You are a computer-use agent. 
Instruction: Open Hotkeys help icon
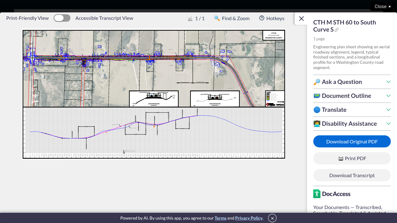click(262, 18)
